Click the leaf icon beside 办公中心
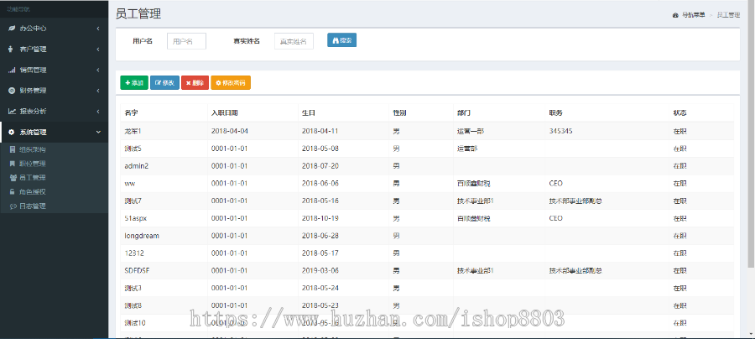Image resolution: width=755 pixels, height=339 pixels. pyautogui.click(x=12, y=29)
